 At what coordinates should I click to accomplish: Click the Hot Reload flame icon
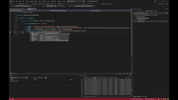pyautogui.click(x=56, y=4)
